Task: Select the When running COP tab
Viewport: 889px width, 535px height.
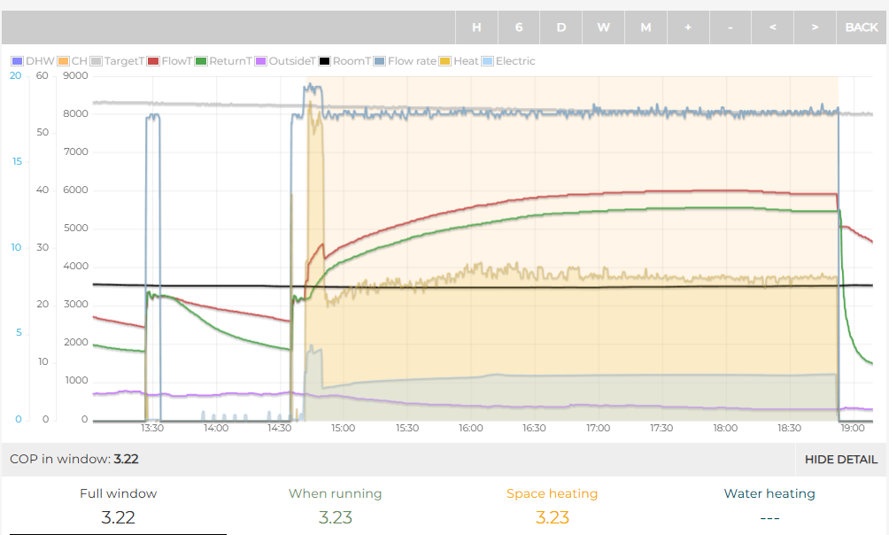Action: [335, 506]
